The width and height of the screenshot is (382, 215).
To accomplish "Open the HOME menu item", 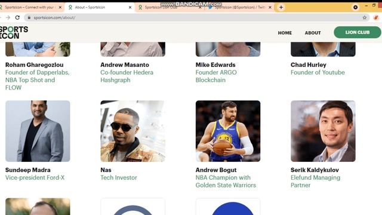I will click(x=285, y=33).
